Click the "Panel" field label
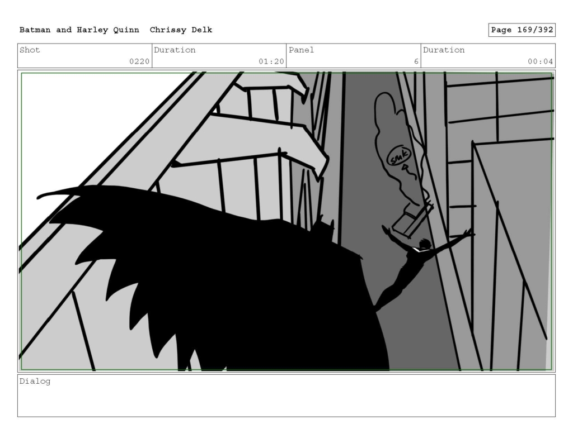 [x=301, y=50]
